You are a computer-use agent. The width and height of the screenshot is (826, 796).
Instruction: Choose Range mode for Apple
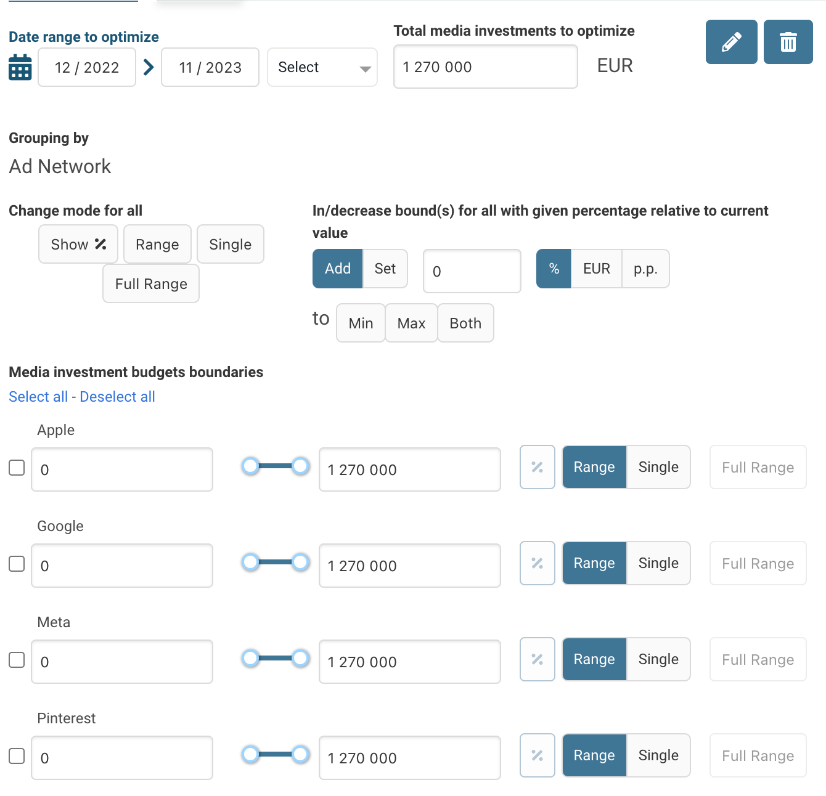click(x=594, y=467)
